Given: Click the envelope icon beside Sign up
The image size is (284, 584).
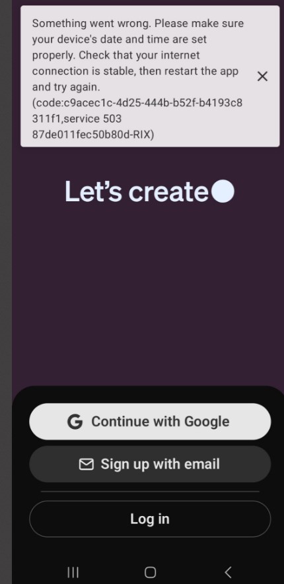Looking at the screenshot, I should [87, 464].
